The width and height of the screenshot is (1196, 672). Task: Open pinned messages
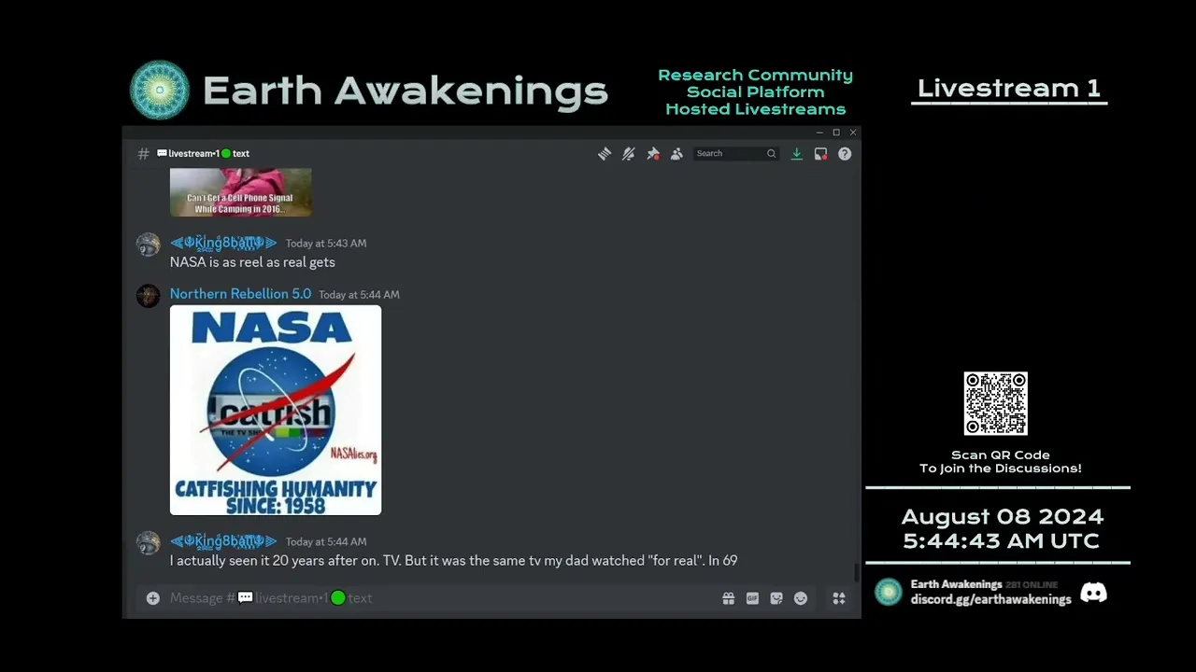653,154
